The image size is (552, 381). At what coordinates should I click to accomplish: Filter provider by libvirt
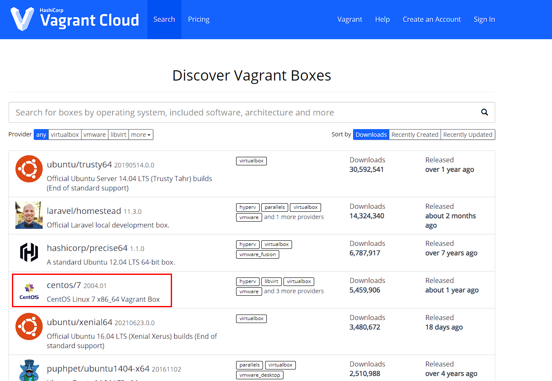(118, 135)
